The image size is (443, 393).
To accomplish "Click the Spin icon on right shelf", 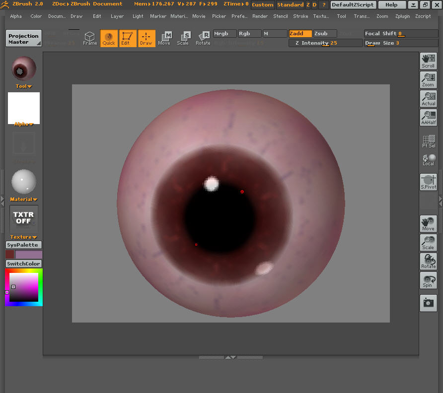I will point(428,280).
